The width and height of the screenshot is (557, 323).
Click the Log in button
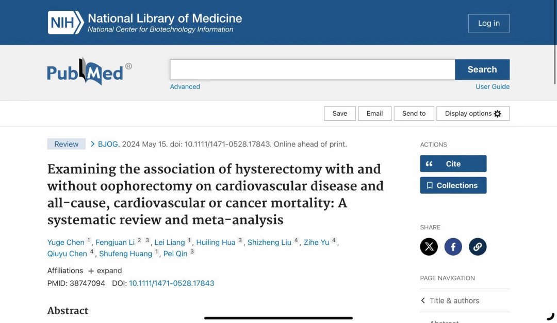tap(488, 23)
